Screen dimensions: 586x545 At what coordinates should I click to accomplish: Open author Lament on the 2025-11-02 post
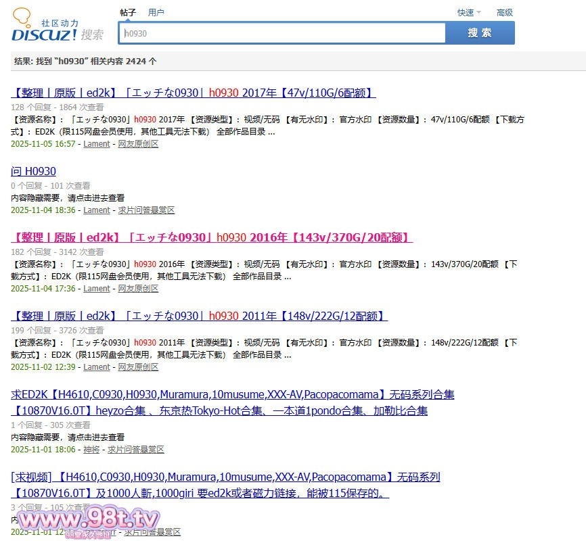96,367
